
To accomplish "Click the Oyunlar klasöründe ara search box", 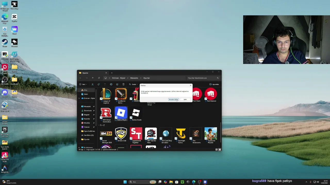I will [x=203, y=78].
